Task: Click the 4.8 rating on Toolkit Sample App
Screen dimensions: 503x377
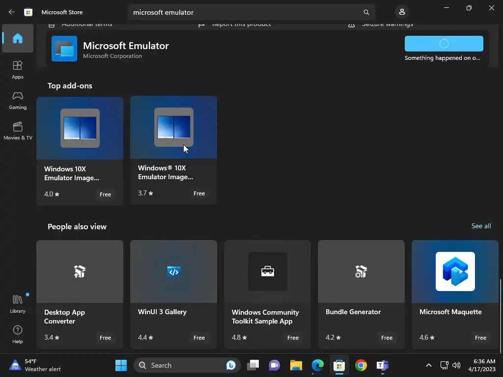Action: [239, 337]
